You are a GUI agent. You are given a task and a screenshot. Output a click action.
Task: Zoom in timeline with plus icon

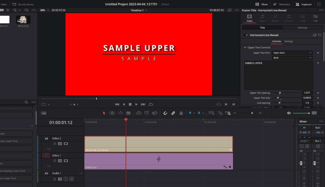260,113
